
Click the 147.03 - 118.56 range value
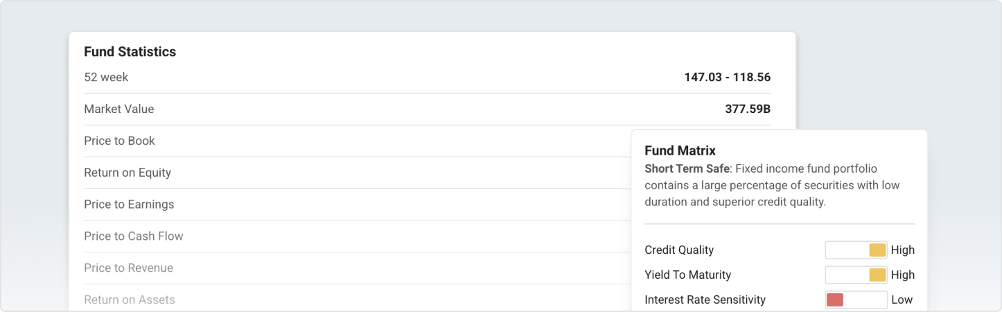(727, 78)
